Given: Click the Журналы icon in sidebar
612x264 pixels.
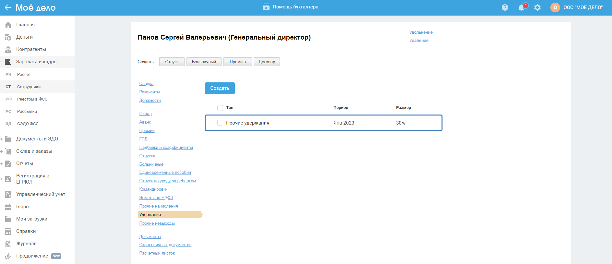Looking at the screenshot, I should point(8,244).
